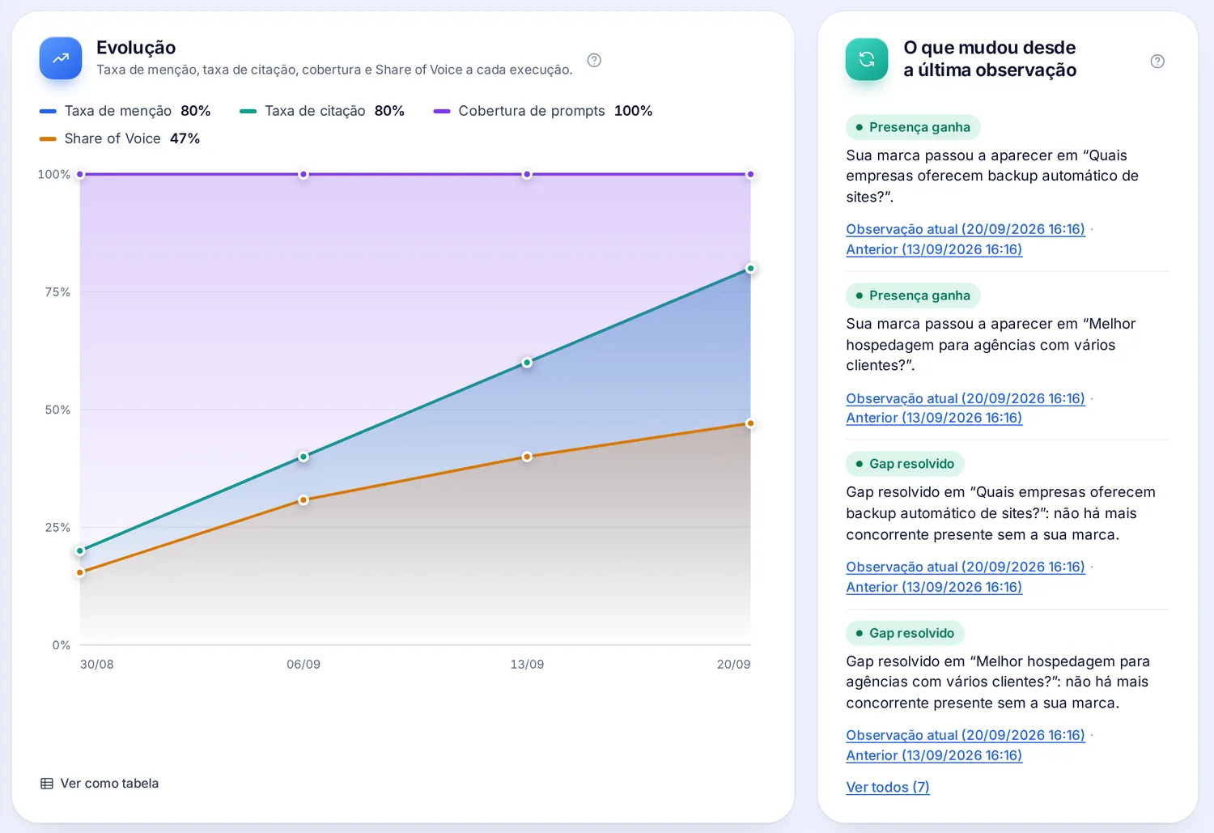Open Anterior link under agências gap resolvido
This screenshot has height=833, width=1214.
coord(934,755)
